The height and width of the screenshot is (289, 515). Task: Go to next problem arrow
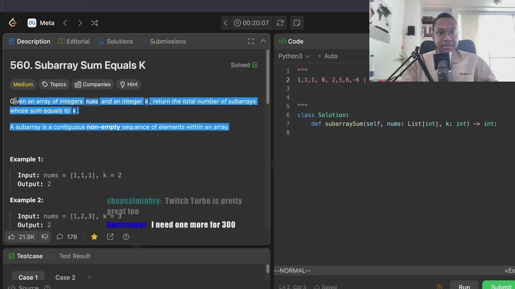80,23
